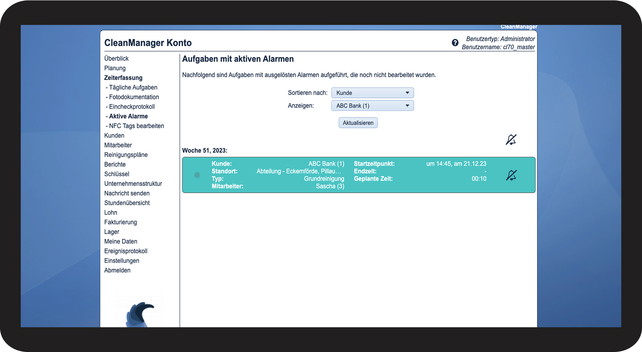Log out via Abmelden link
Screen dimensions: 642x352
(x=117, y=270)
